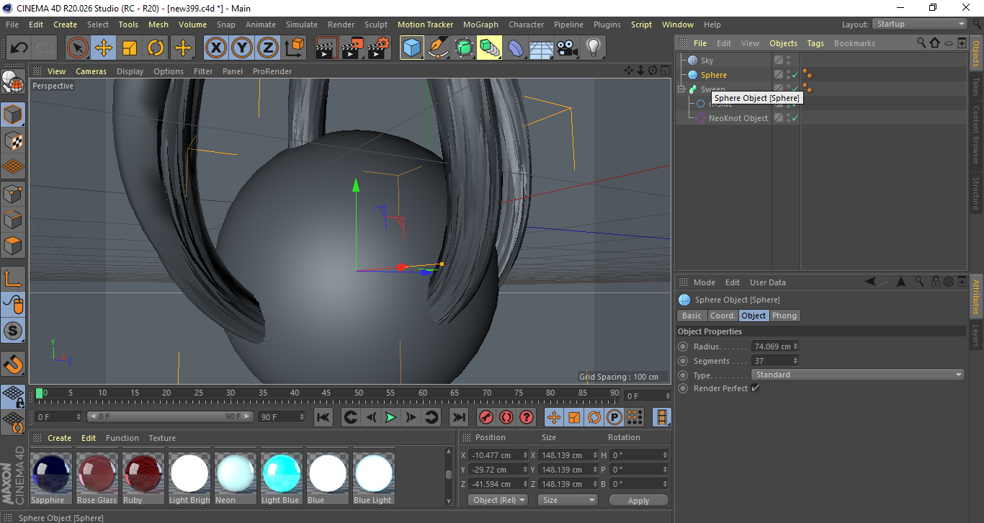Click Segments value stepper arrows

[x=795, y=361]
